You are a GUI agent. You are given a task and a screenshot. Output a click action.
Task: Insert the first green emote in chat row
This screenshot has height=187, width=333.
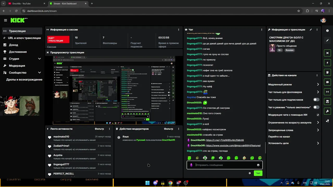click(x=189, y=158)
